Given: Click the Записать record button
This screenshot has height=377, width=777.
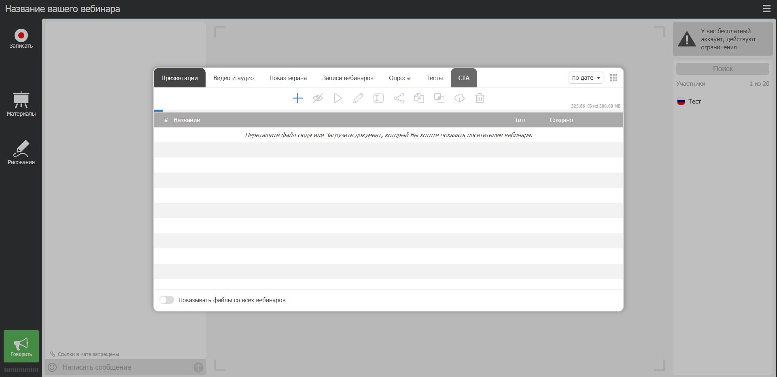Looking at the screenshot, I should [x=21, y=39].
